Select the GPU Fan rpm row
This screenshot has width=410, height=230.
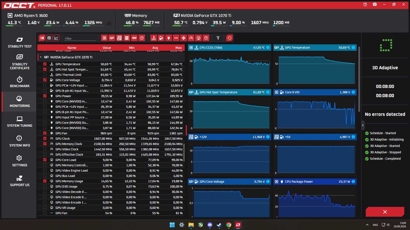[x=111, y=133]
